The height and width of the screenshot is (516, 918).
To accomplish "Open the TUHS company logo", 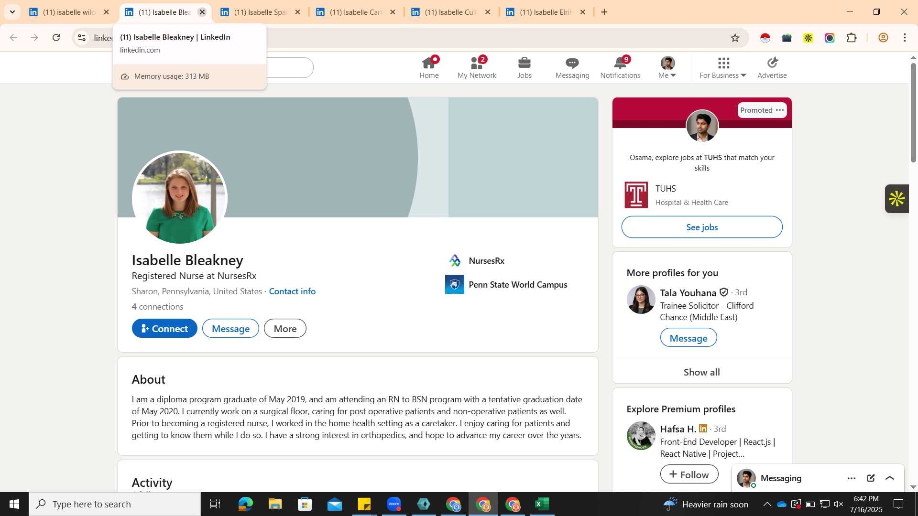I will click(636, 195).
